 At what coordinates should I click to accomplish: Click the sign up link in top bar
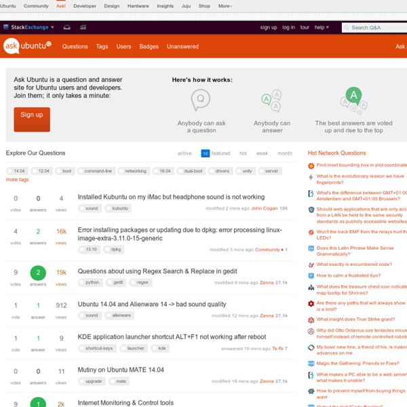(269, 27)
